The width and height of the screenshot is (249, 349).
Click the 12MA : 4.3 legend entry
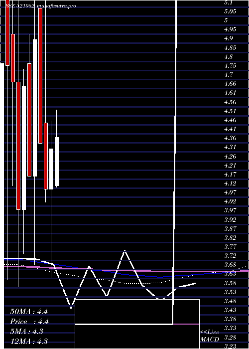(x=29, y=341)
